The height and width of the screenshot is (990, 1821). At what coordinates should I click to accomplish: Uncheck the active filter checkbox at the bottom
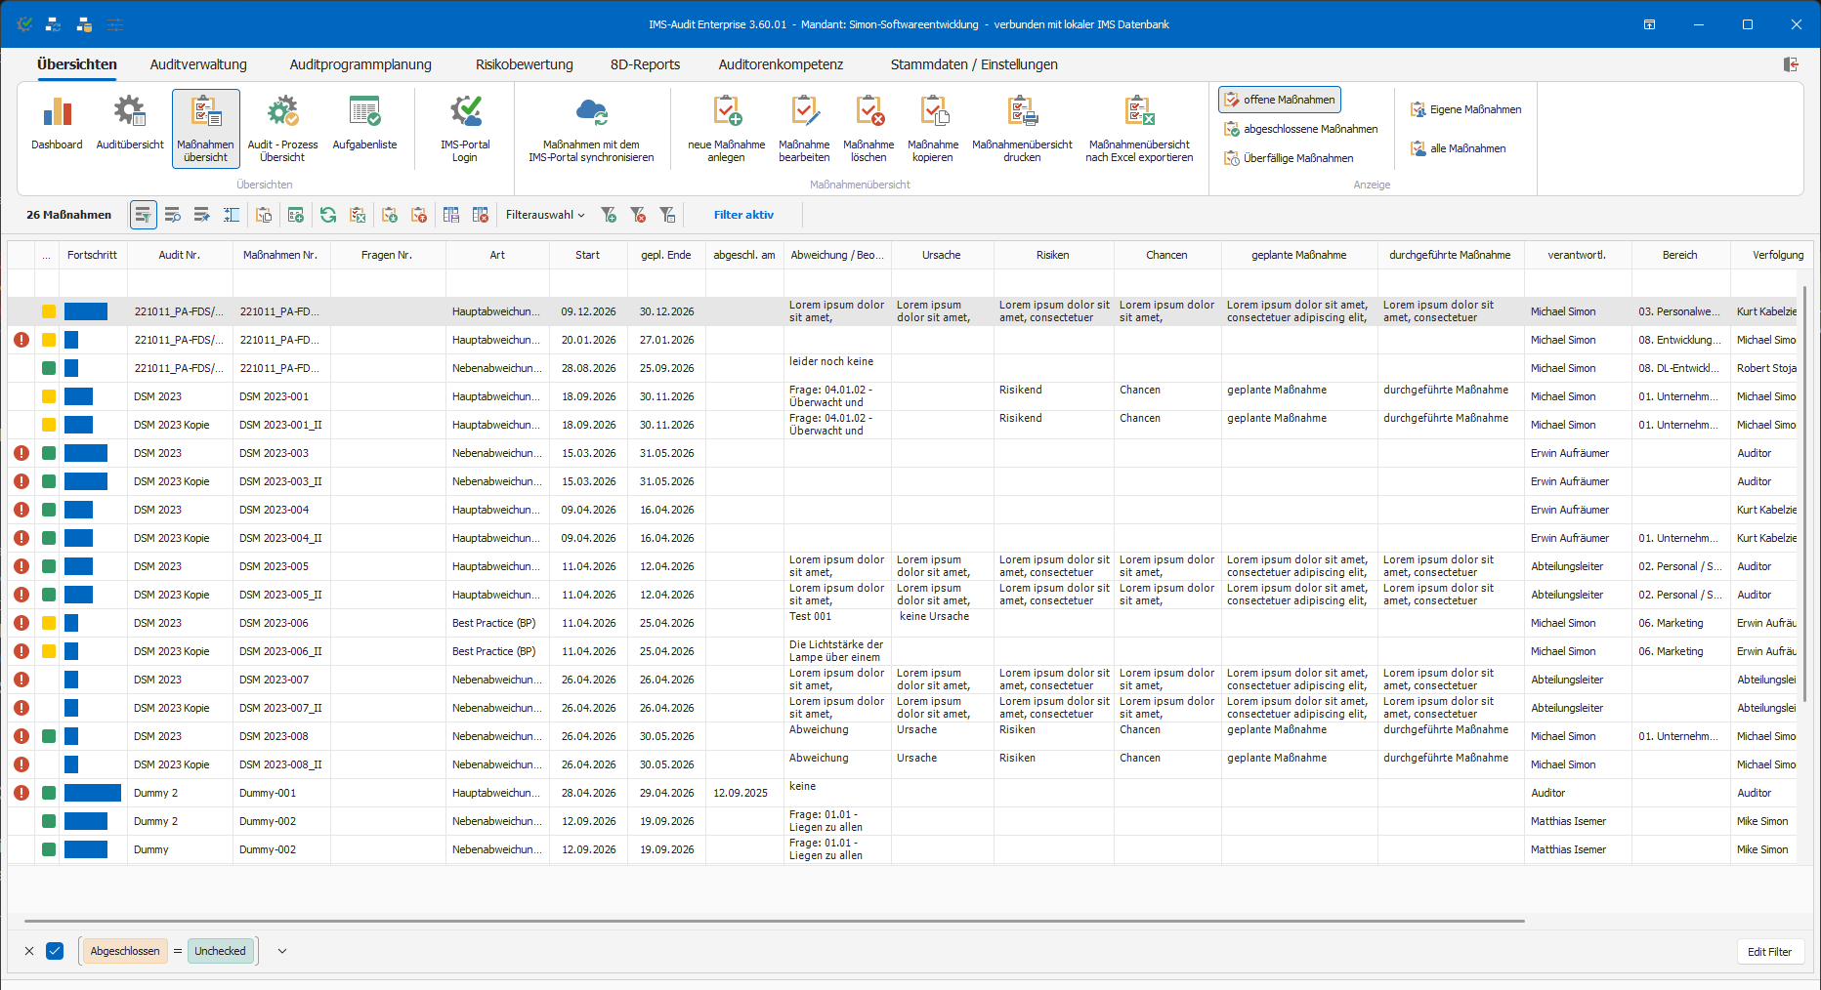pos(55,951)
